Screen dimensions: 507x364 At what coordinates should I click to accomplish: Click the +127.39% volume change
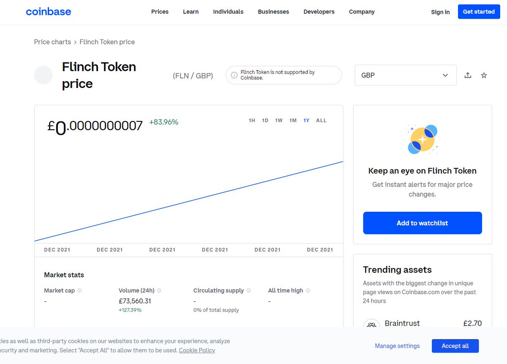coord(130,310)
